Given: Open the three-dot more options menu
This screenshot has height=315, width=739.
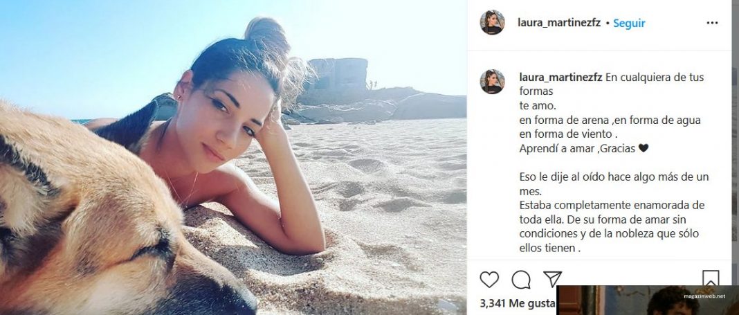Looking at the screenshot, I should pos(711,23).
